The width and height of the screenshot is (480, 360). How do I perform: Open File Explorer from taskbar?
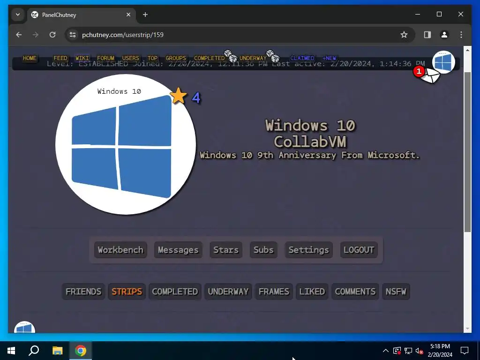point(57,351)
